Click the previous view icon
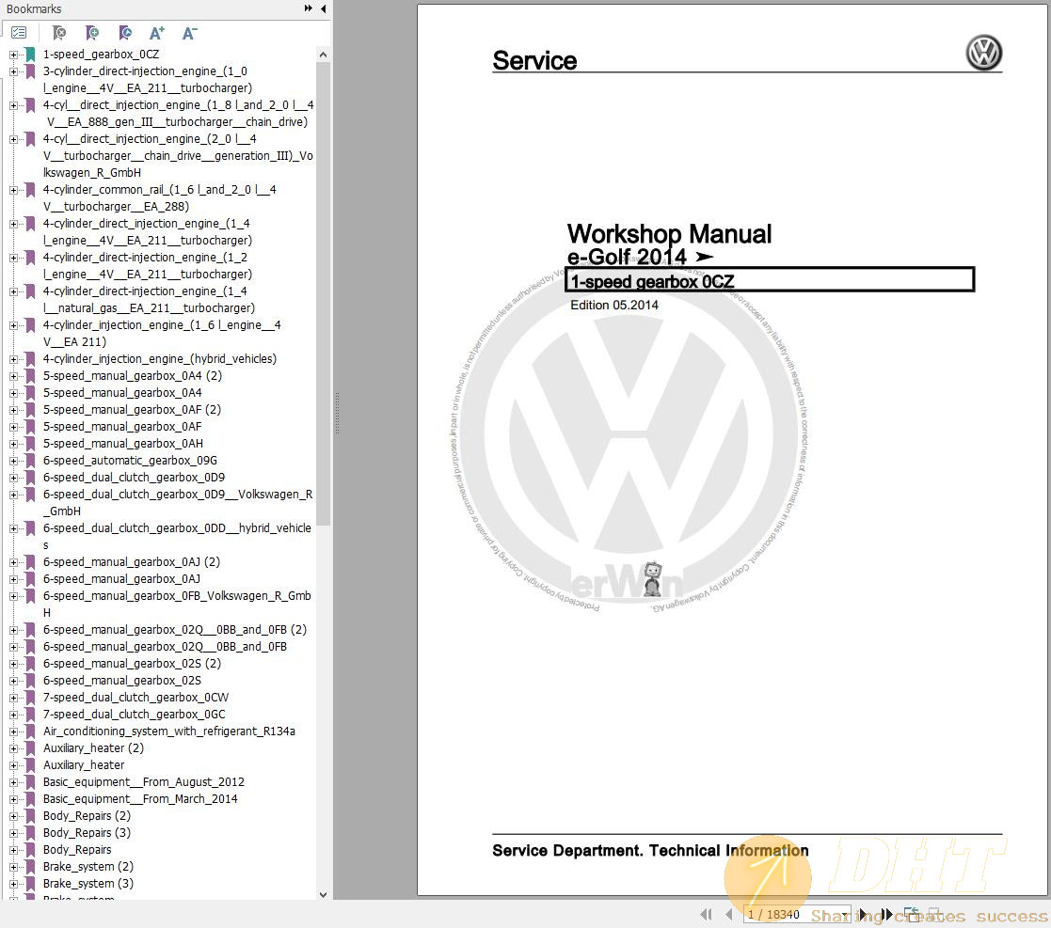This screenshot has width=1051, height=928. (912, 914)
